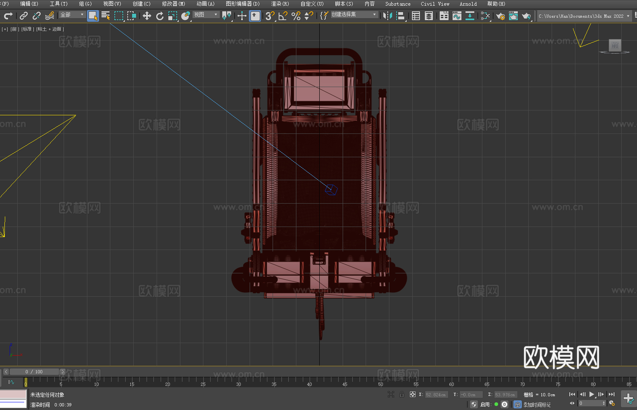Click Go to Start playback button
637x410 pixels.
572,394
